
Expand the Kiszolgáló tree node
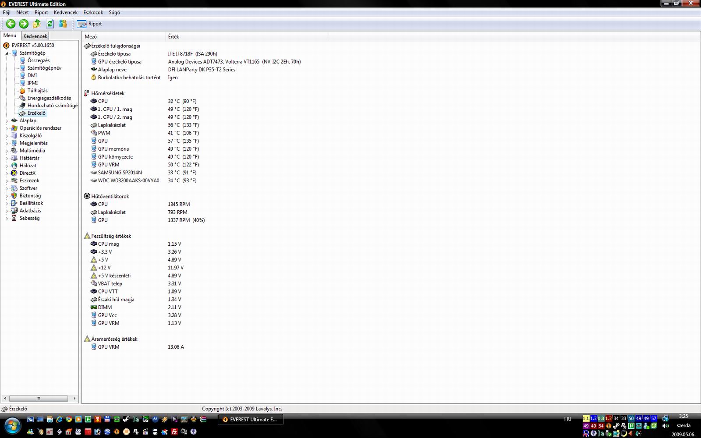[7, 135]
